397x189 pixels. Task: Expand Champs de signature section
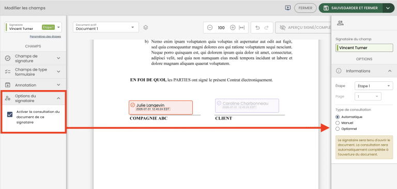[x=33, y=58]
